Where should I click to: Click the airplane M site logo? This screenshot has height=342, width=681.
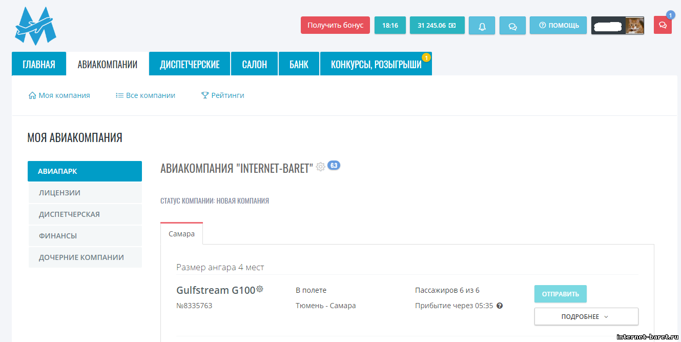tap(35, 26)
